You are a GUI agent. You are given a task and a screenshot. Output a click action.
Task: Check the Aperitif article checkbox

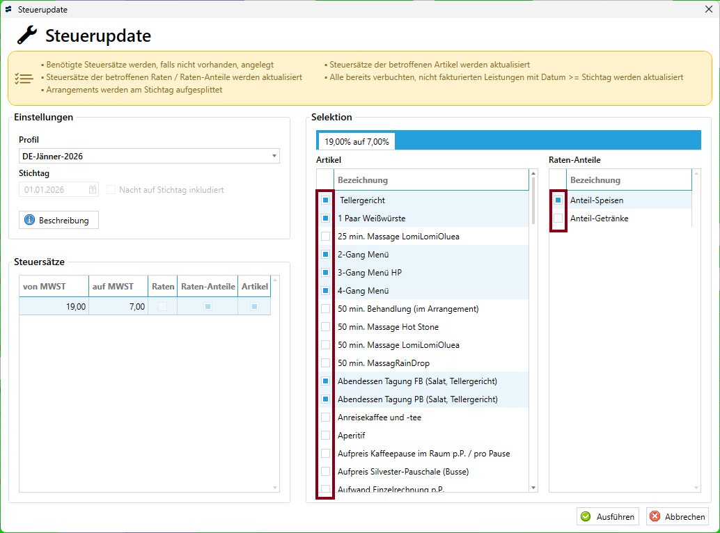pyautogui.click(x=325, y=436)
